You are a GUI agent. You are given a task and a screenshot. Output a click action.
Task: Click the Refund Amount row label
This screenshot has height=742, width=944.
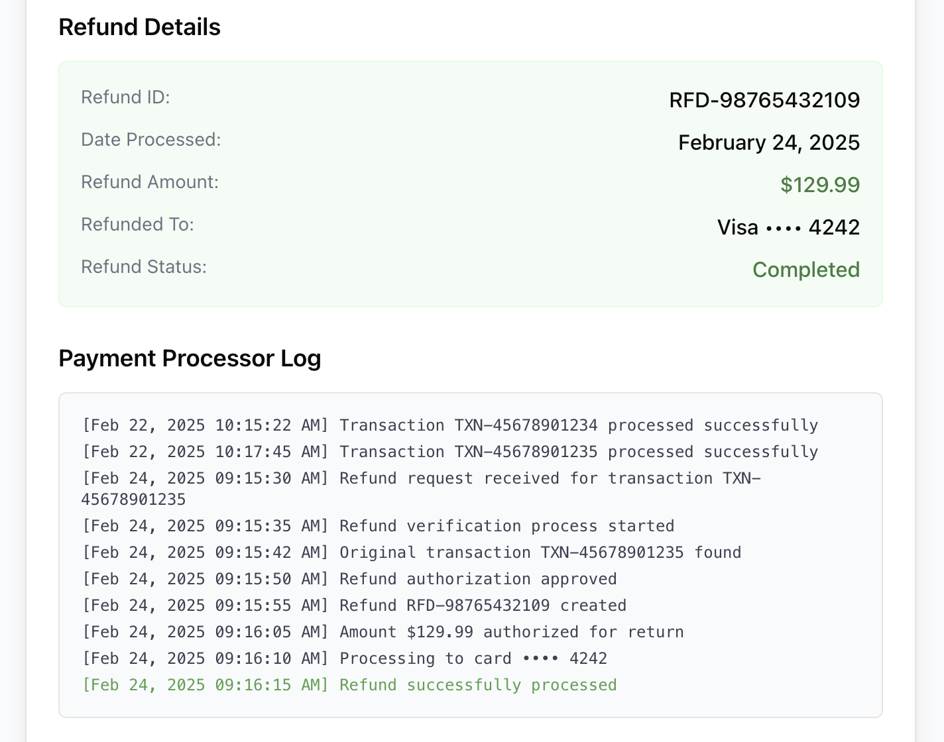[x=150, y=182]
